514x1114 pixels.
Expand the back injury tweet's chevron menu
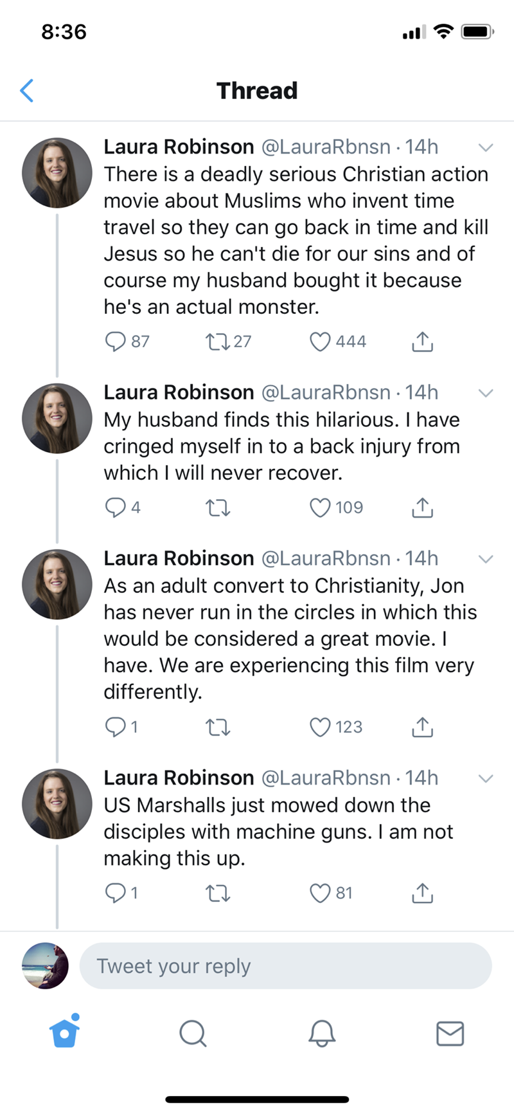(x=486, y=392)
